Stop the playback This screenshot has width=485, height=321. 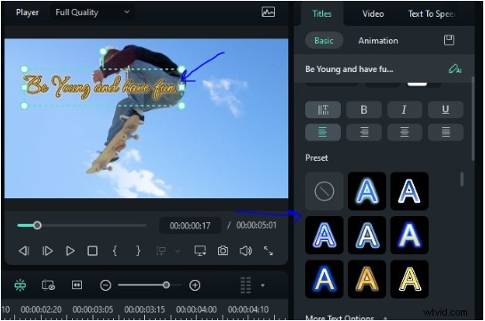pos(93,251)
